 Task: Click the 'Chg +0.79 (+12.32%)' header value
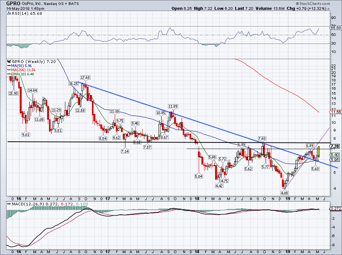pyautogui.click(x=306, y=8)
